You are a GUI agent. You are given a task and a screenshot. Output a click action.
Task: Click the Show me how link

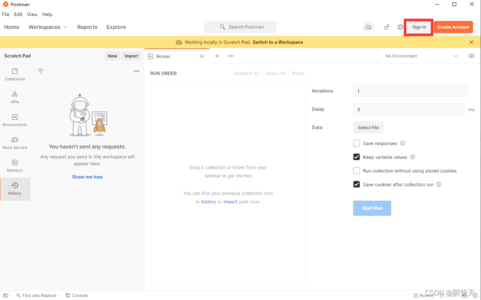87,177
